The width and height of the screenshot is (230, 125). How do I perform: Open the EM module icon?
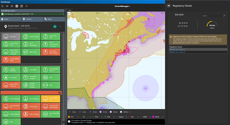point(17,6)
